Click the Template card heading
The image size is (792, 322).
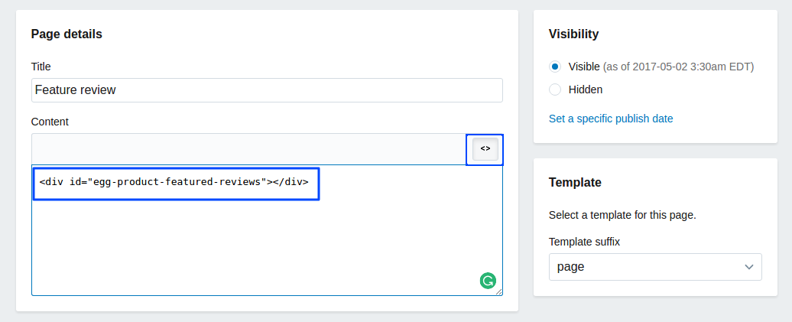575,183
